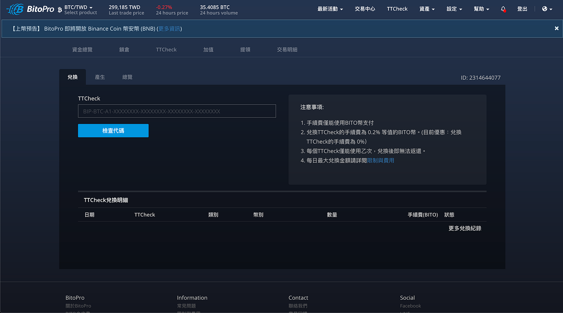Open the 更多資訊 link in the banner
Viewport: 563px width, 313px height.
pyautogui.click(x=169, y=29)
